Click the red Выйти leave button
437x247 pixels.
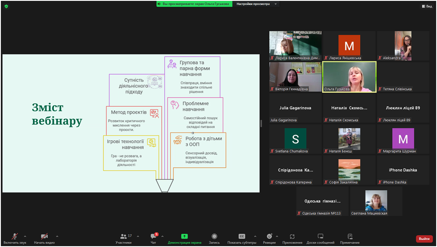coord(424,239)
